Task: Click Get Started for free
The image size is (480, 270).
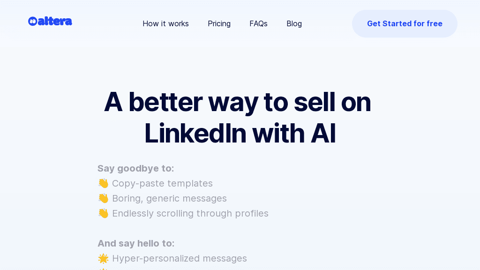Action: pos(405,23)
